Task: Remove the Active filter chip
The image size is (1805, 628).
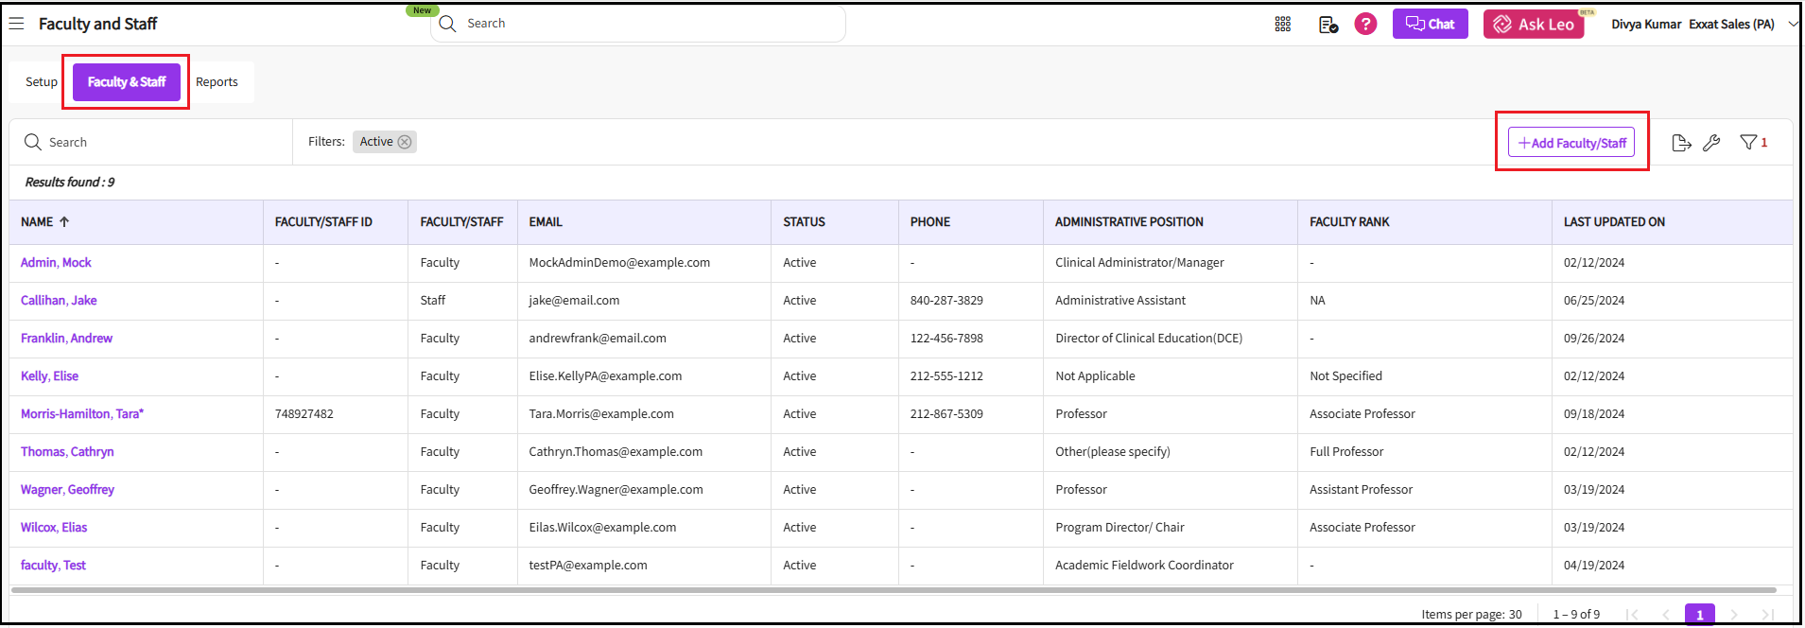Action: point(405,142)
